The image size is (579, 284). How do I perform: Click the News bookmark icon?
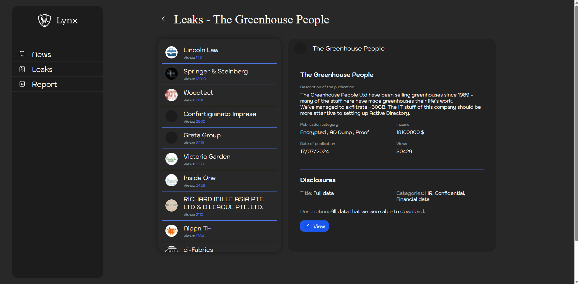(22, 54)
